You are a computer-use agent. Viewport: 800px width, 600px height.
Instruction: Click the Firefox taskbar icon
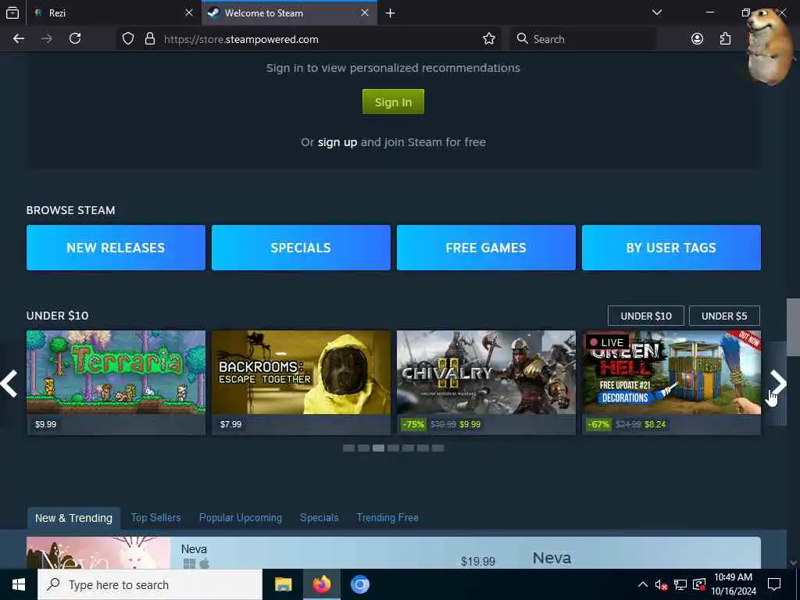[x=321, y=584]
